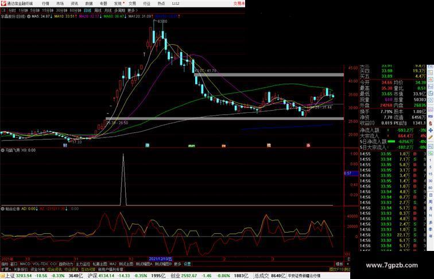The height and width of the screenshot is (279, 434).
Task: Select the CCI indicator tab
Action: [53, 264]
